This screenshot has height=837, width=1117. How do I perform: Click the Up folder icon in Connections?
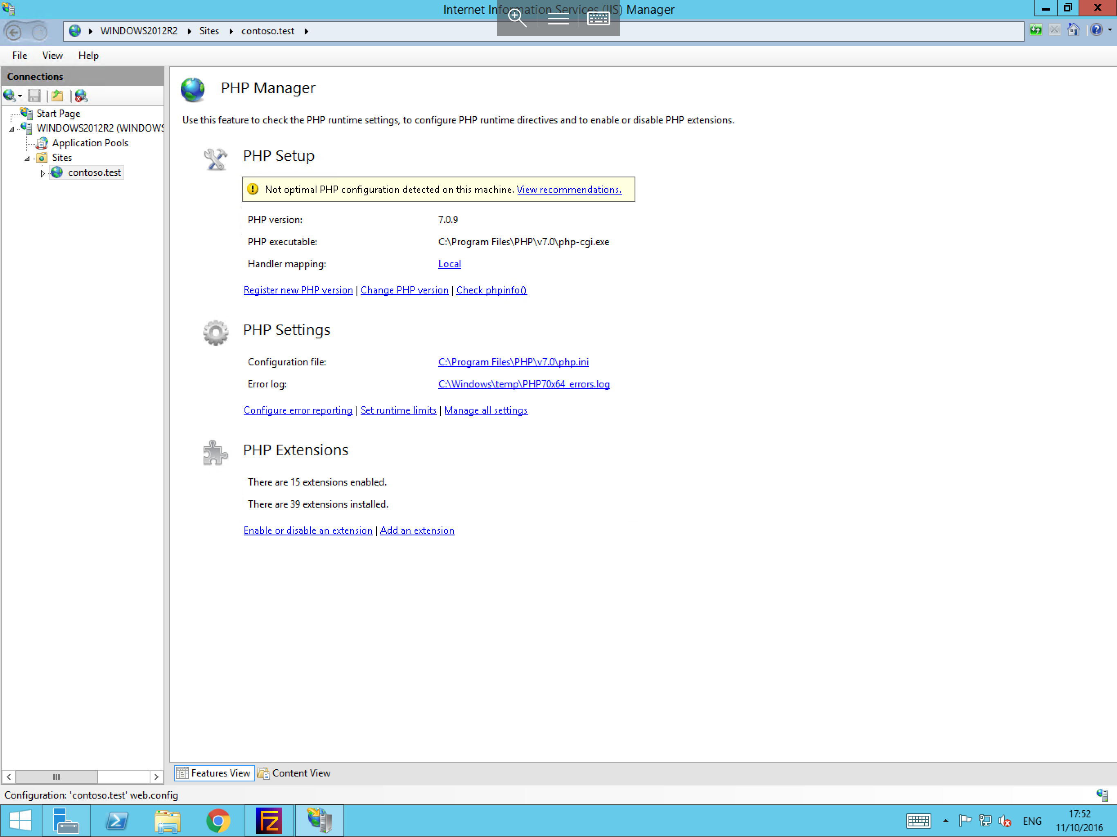click(58, 95)
